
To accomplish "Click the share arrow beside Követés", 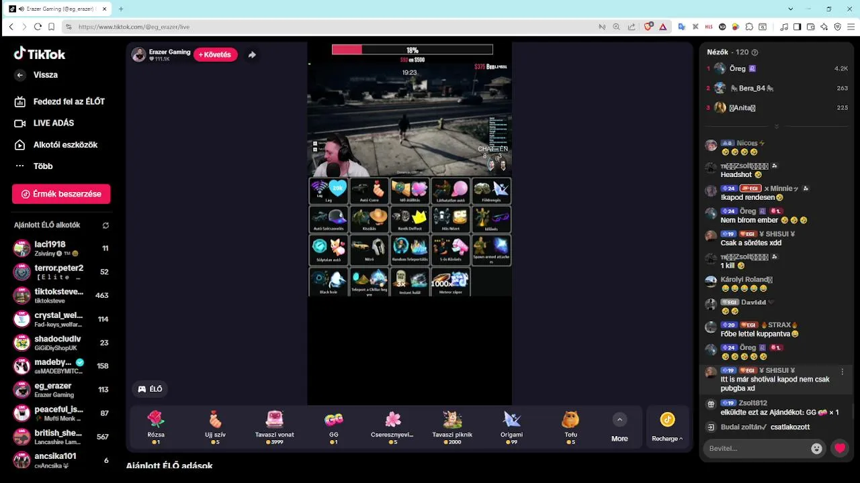I will click(252, 55).
